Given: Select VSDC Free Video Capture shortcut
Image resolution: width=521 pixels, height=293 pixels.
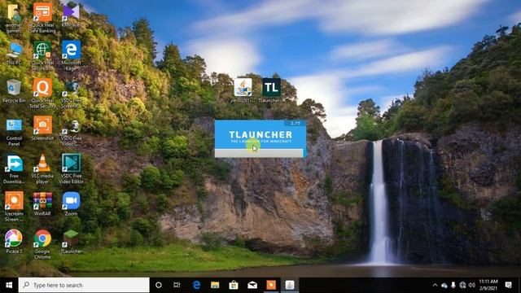Looking at the screenshot, I should tap(71, 132).
